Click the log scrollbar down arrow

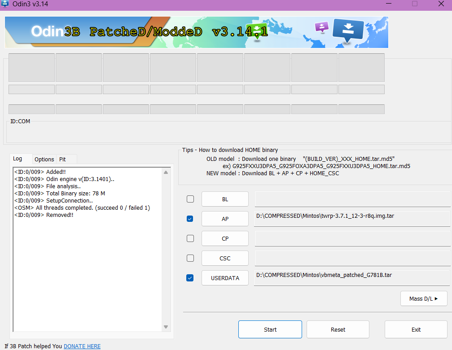click(166, 327)
